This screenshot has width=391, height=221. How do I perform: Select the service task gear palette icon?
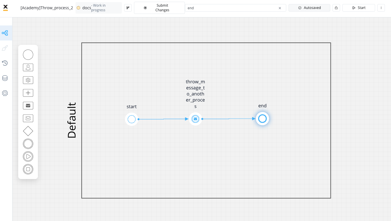click(x=28, y=80)
